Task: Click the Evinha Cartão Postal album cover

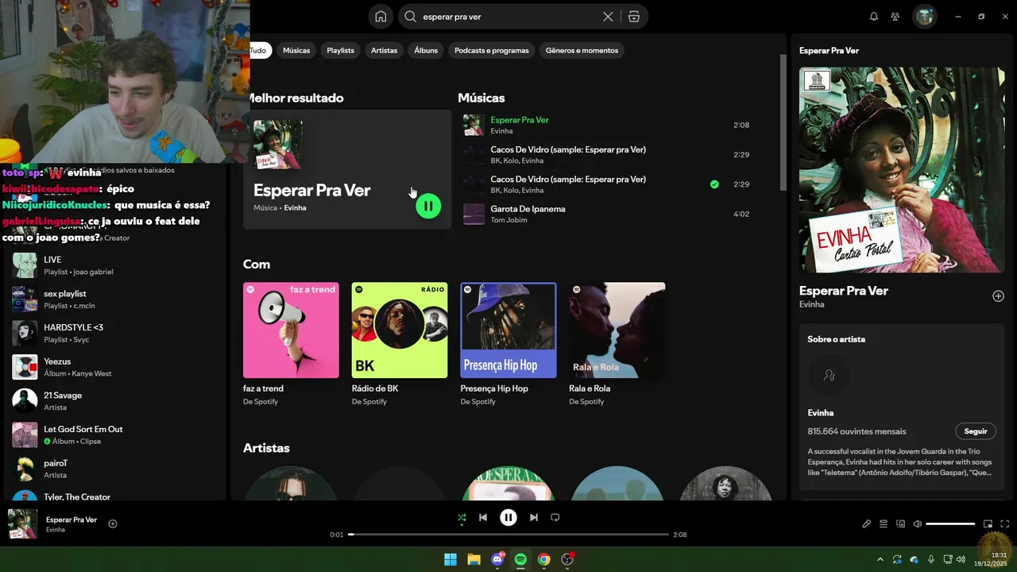Action: (x=902, y=170)
